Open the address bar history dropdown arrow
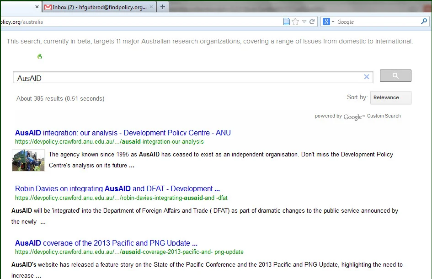The image size is (432, 279). pyautogui.click(x=304, y=21)
